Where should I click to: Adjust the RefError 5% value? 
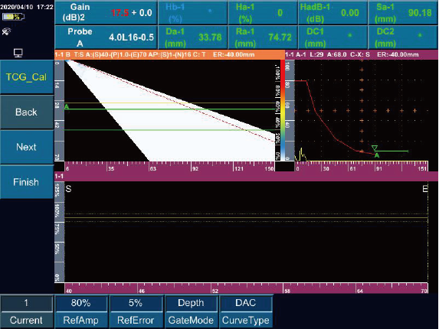click(x=136, y=311)
